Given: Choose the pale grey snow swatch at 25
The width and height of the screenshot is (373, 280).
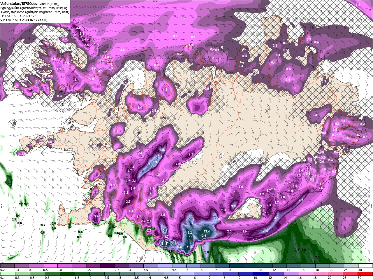Looking at the screenshot, I should pos(351,266).
